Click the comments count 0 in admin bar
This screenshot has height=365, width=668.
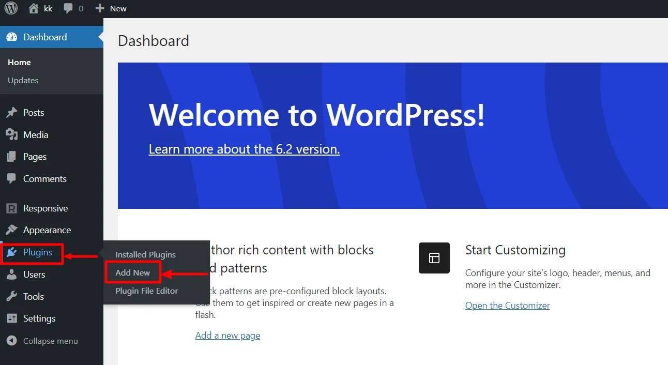[x=81, y=9]
